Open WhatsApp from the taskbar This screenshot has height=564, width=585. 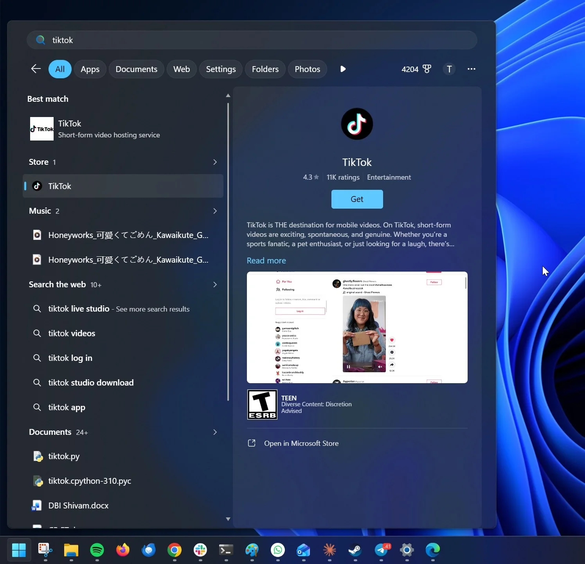click(x=278, y=550)
